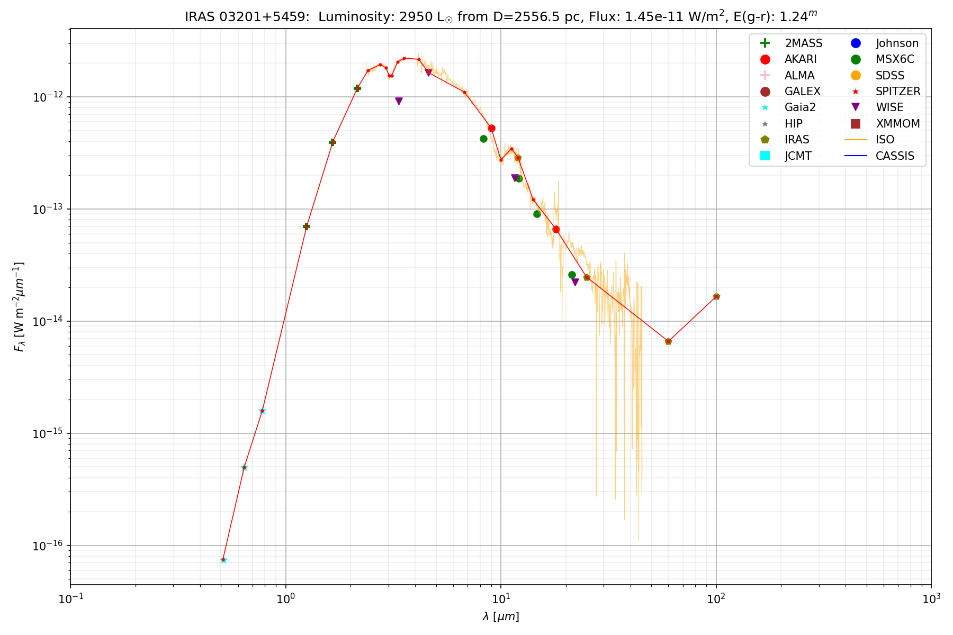Click the AKARI red circle legend marker
953x635 pixels.
765,59
